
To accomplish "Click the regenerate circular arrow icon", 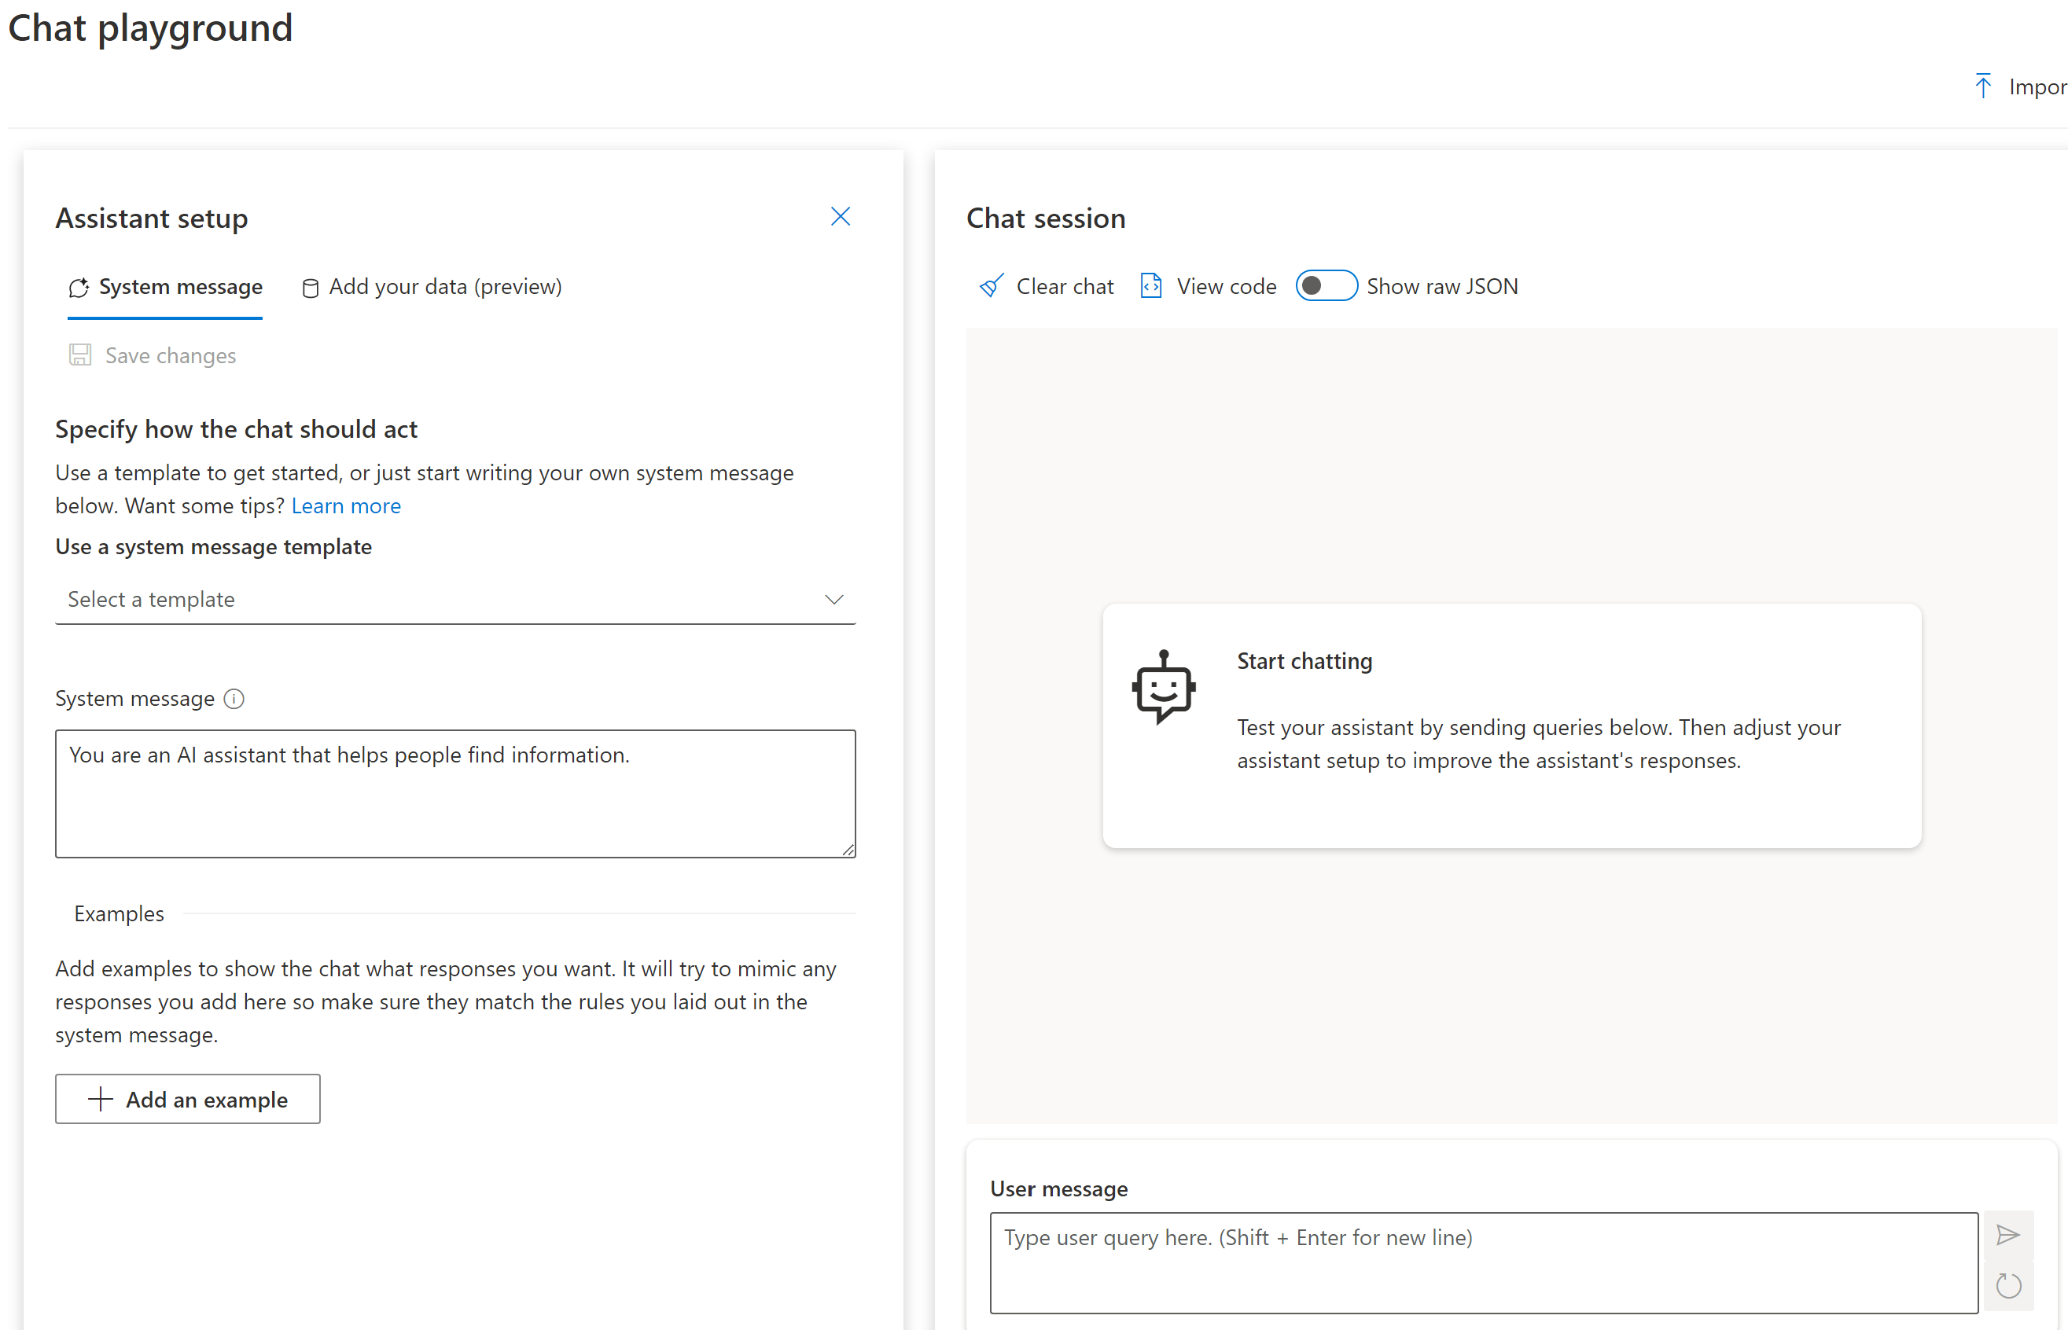I will pos(2007,1286).
